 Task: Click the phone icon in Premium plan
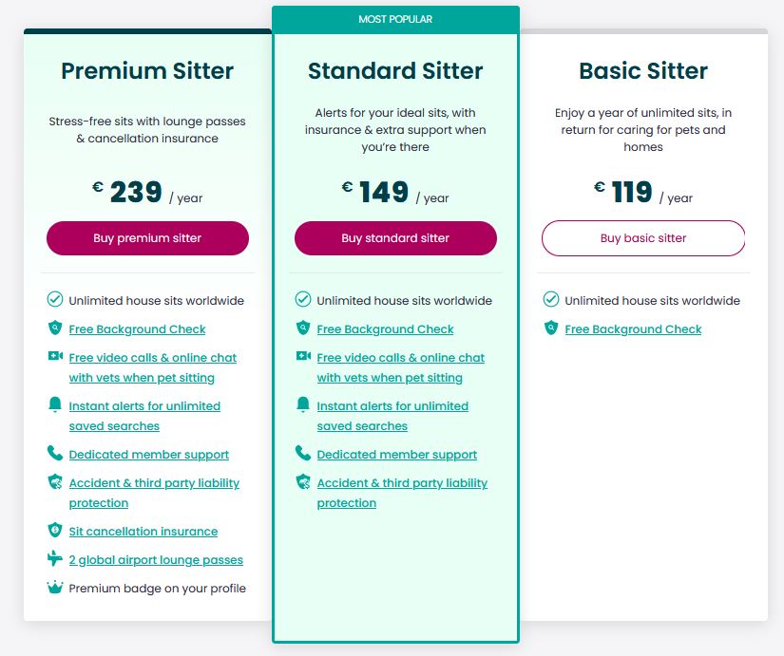(55, 454)
